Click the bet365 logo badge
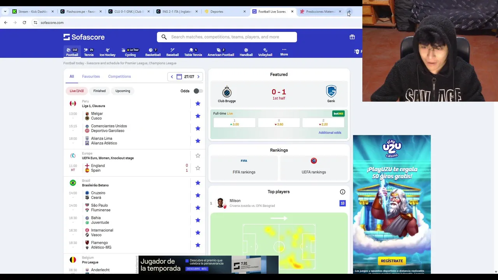 click(x=338, y=114)
